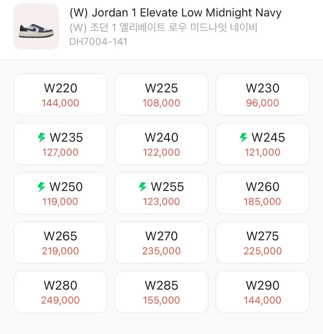323x334 pixels.
Task: Select size W260 priced 185,000
Action: coord(263,193)
